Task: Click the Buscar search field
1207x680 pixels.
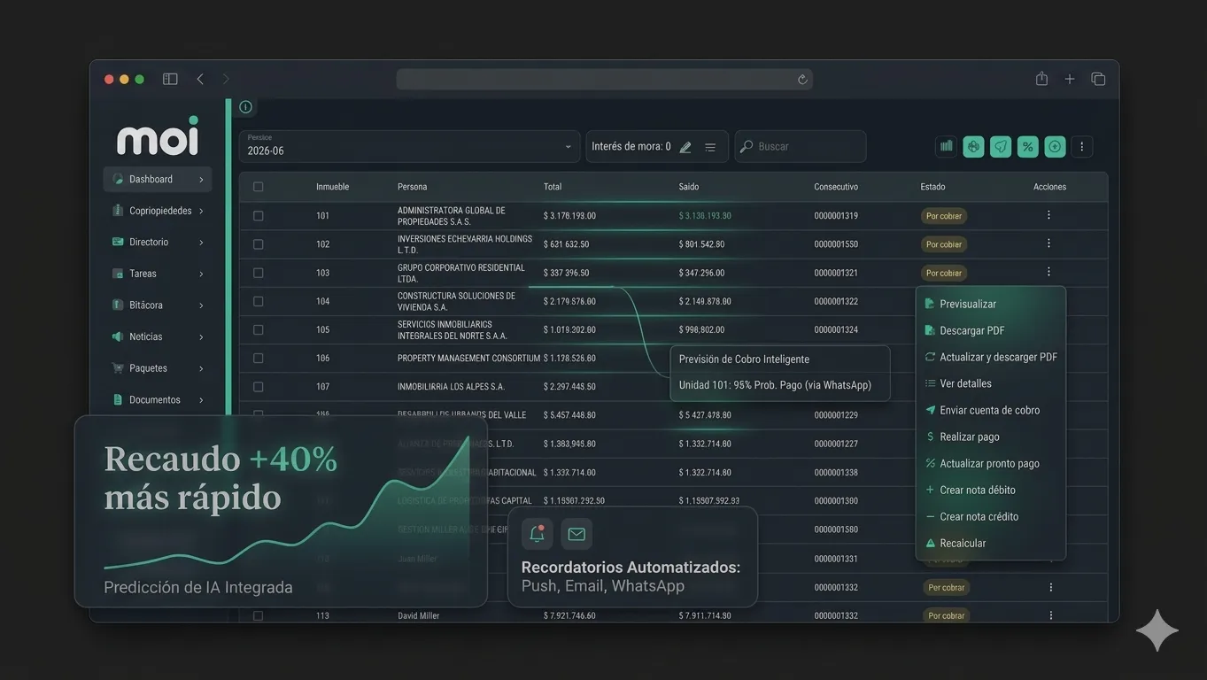Action: click(x=801, y=146)
